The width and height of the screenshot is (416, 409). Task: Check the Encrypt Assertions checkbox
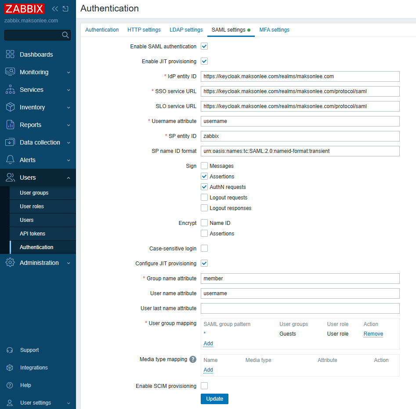204,233
